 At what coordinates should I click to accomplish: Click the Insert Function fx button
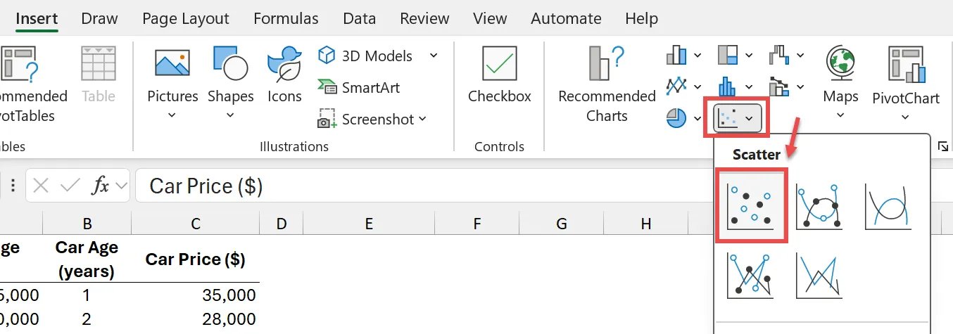[101, 186]
